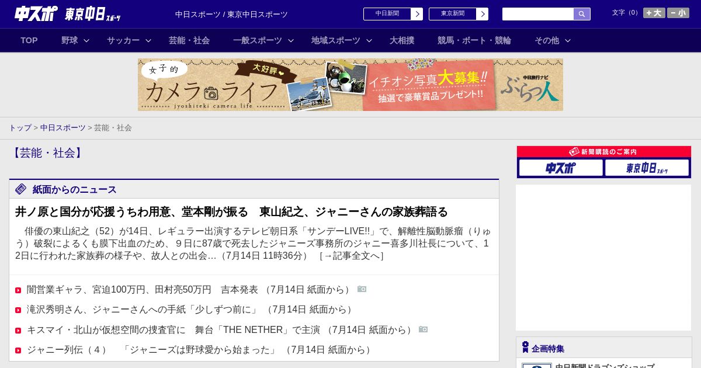Screen dimensions: 701x368
Task: Focus the header search input field
Action: (538, 14)
